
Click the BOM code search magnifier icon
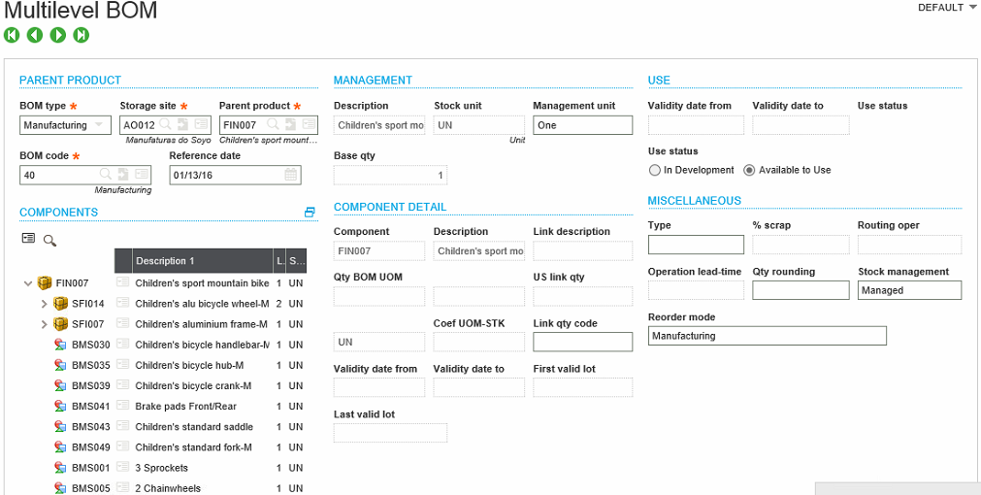coord(106,175)
